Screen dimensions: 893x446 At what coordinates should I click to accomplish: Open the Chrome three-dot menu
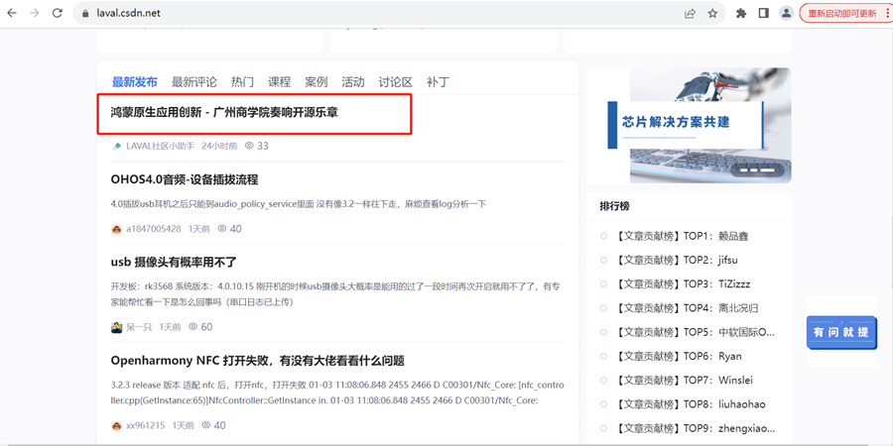click(x=887, y=14)
